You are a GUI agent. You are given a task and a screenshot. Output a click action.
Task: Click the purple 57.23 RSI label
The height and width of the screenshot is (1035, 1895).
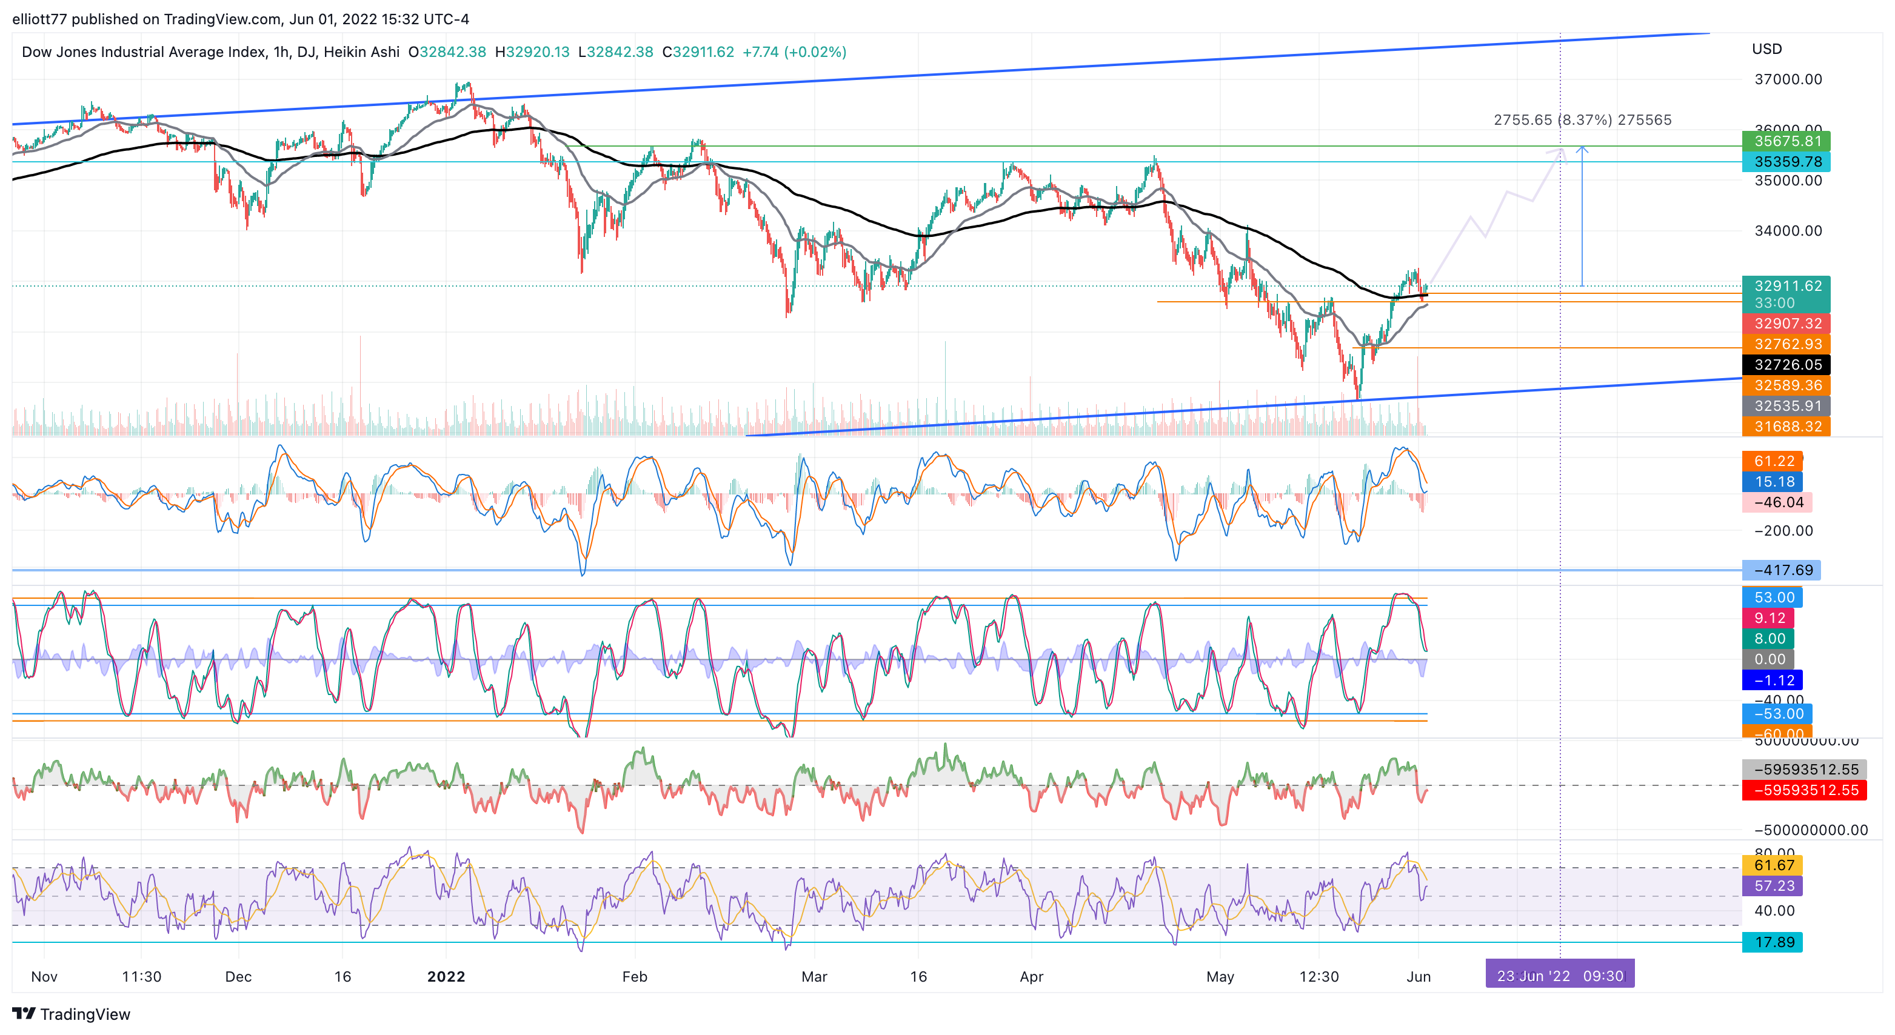click(1772, 886)
